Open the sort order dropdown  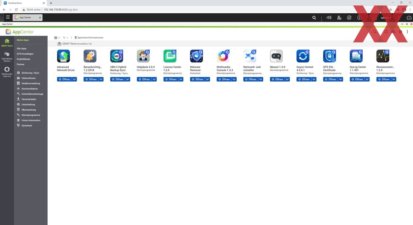[65, 38]
